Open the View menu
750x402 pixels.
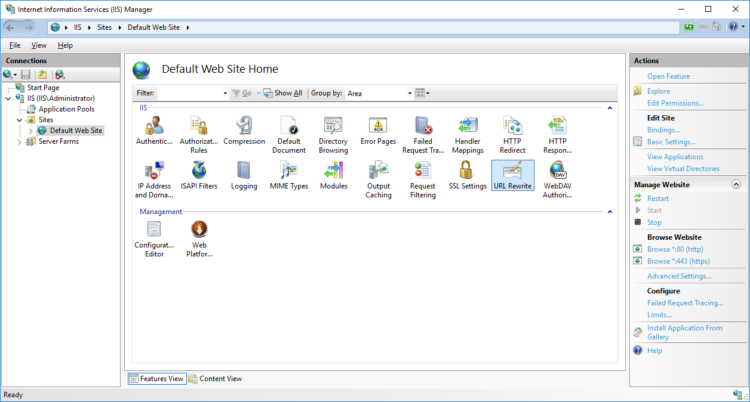point(39,45)
